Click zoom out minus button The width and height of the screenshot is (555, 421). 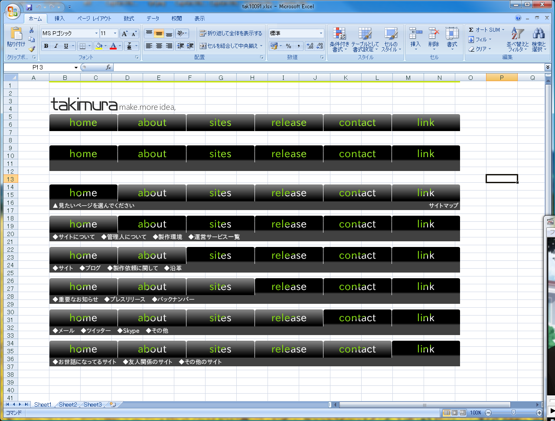pos(488,412)
